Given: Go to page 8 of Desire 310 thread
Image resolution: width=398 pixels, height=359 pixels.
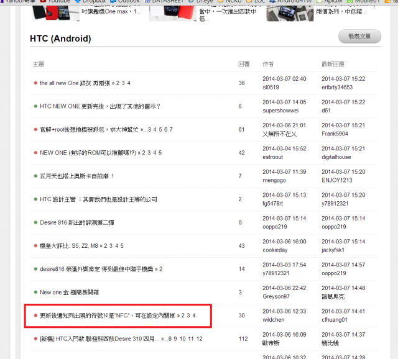Looking at the screenshot, I should tap(170, 339).
